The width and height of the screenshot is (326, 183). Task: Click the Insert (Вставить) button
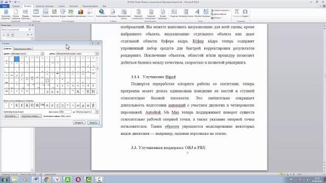(x=79, y=123)
